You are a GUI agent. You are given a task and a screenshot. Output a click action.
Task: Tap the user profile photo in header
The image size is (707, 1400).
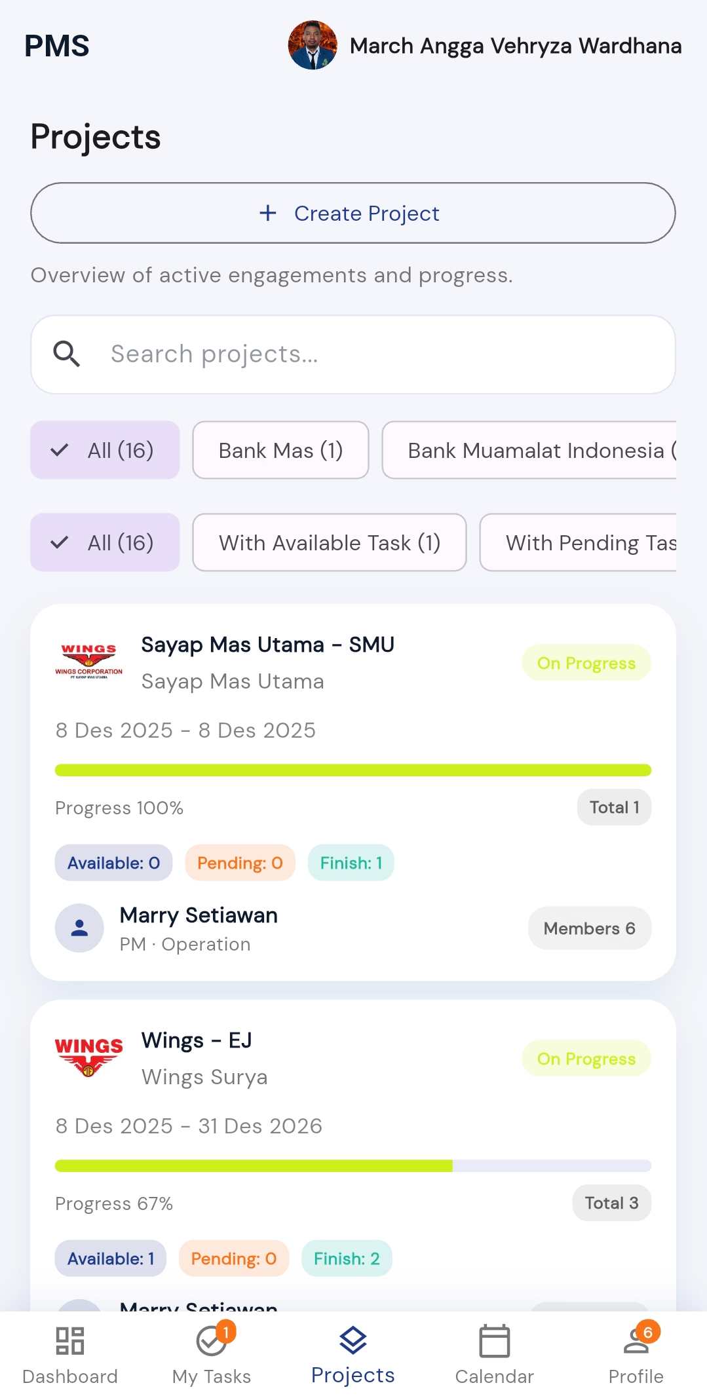point(313,45)
